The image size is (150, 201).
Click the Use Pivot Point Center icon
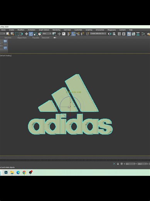tap(54, 34)
